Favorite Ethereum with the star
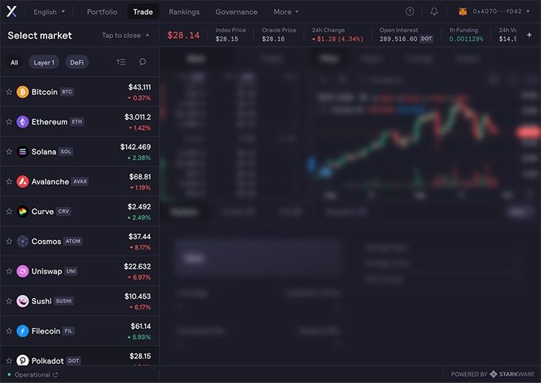The height and width of the screenshot is (383, 541). tap(9, 122)
